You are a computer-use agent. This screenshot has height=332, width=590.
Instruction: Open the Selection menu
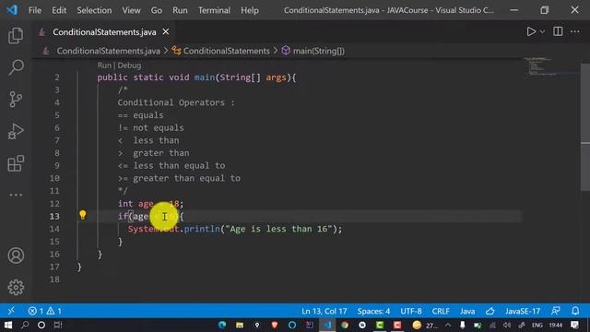coord(94,10)
